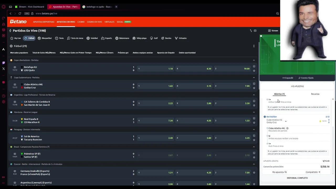Viewport: 336px width, 189px height.
Task: Click the Compártelo share button
Action: point(313,172)
